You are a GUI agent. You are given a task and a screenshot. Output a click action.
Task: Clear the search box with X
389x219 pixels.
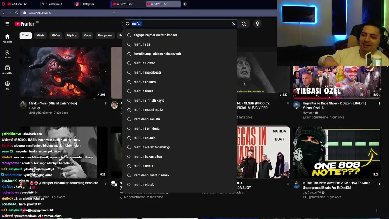click(x=234, y=24)
